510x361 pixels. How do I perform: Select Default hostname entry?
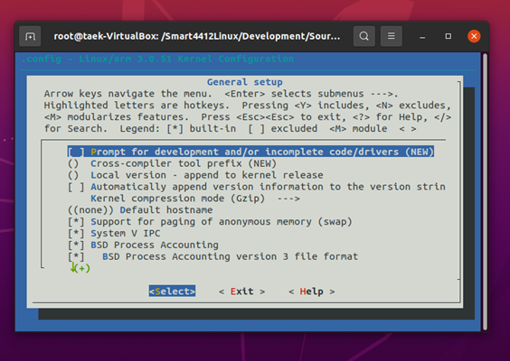(140, 210)
